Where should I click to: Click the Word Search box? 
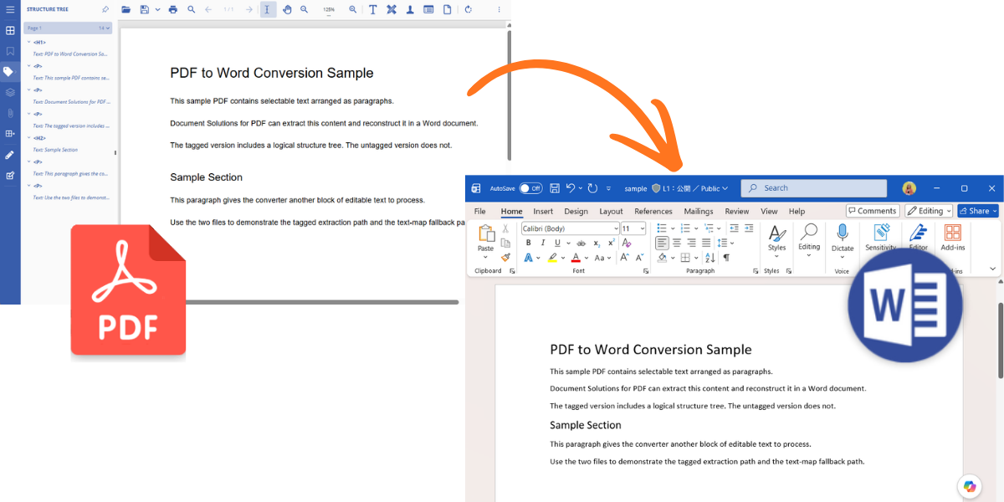[813, 188]
